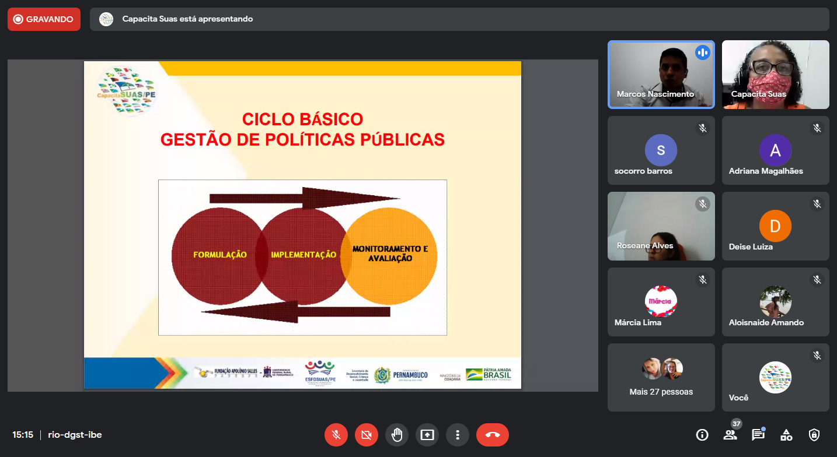Open the three-dot more options menu
The width and height of the screenshot is (837, 457).
[x=458, y=435]
